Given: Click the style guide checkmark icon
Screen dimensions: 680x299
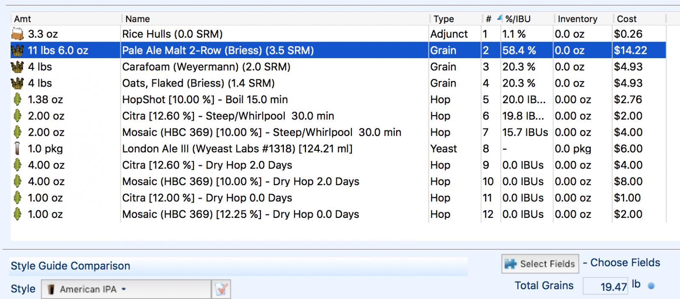Looking at the screenshot, I should point(221,290).
